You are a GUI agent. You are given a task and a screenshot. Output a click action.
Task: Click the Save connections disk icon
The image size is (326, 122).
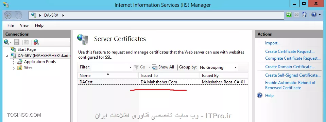(x=17, y=42)
